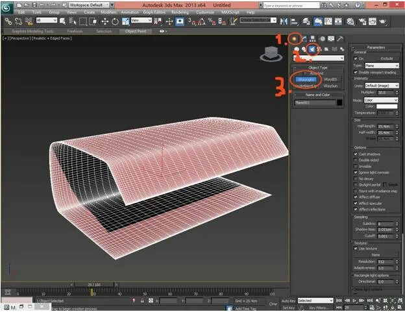Open the Type dropdown showing Plane
The height and width of the screenshot is (312, 405).
382,66
